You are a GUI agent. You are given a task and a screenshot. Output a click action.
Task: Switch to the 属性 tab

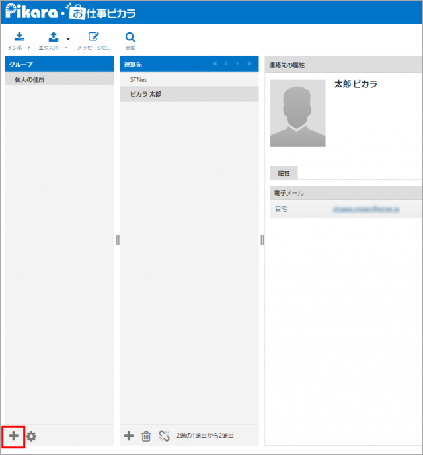(x=284, y=173)
